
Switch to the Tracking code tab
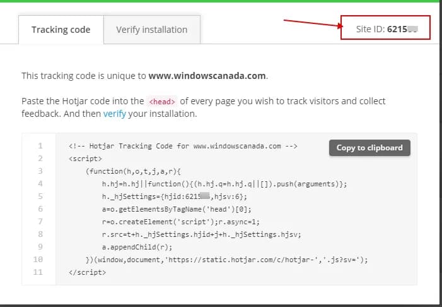[61, 30]
